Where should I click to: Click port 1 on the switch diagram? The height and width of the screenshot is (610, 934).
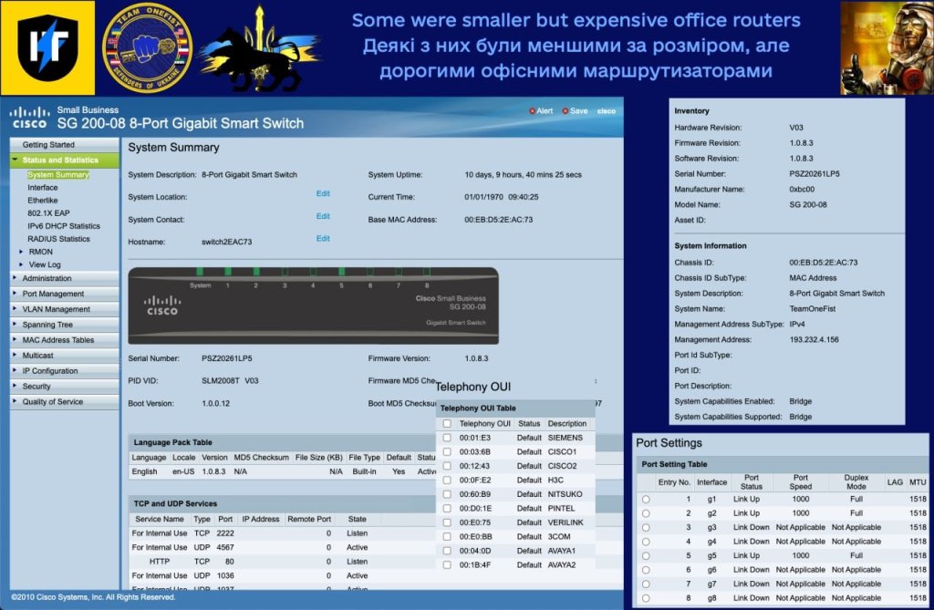pos(227,272)
